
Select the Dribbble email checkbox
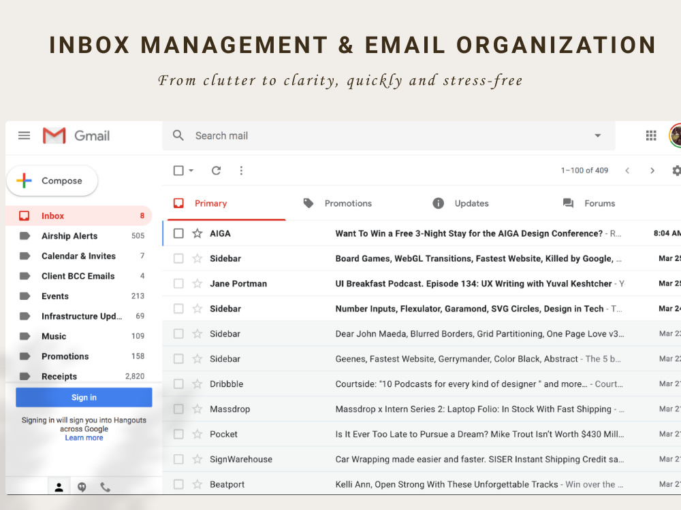[x=178, y=384]
